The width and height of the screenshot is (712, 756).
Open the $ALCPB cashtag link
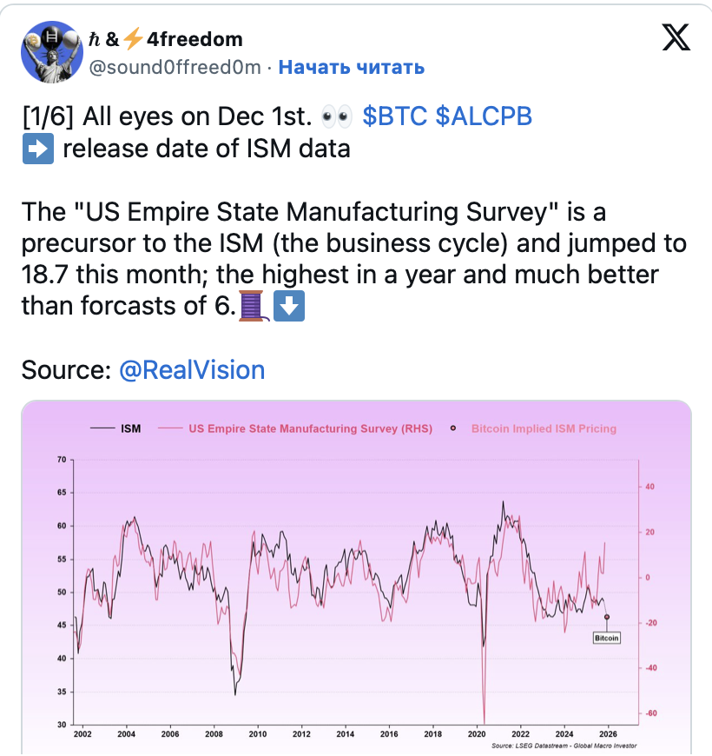484,116
